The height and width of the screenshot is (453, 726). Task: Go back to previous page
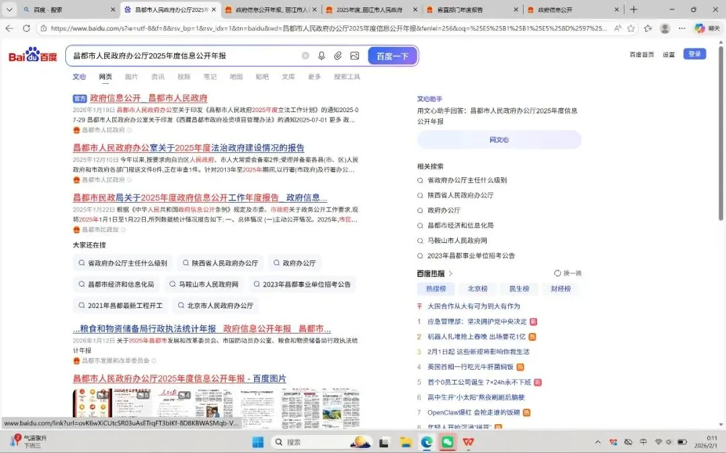9,28
